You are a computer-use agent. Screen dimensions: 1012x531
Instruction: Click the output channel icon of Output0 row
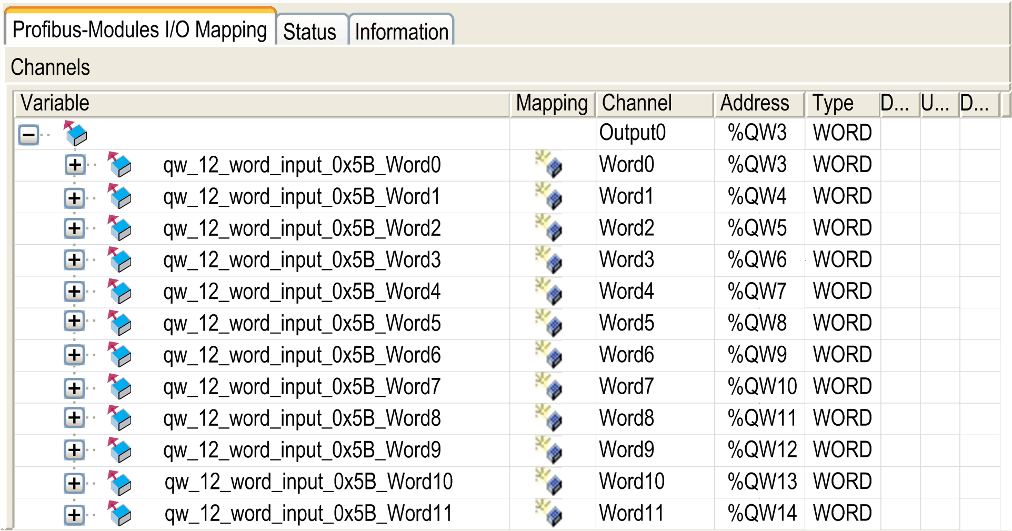click(x=75, y=133)
